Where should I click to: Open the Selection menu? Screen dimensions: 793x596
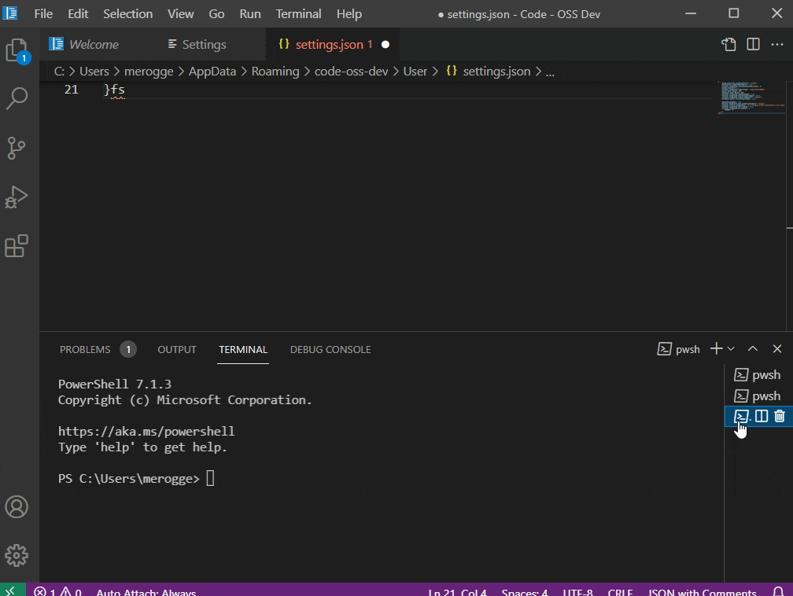point(128,13)
